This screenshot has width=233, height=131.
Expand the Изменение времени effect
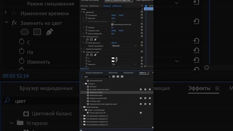coord(82,49)
